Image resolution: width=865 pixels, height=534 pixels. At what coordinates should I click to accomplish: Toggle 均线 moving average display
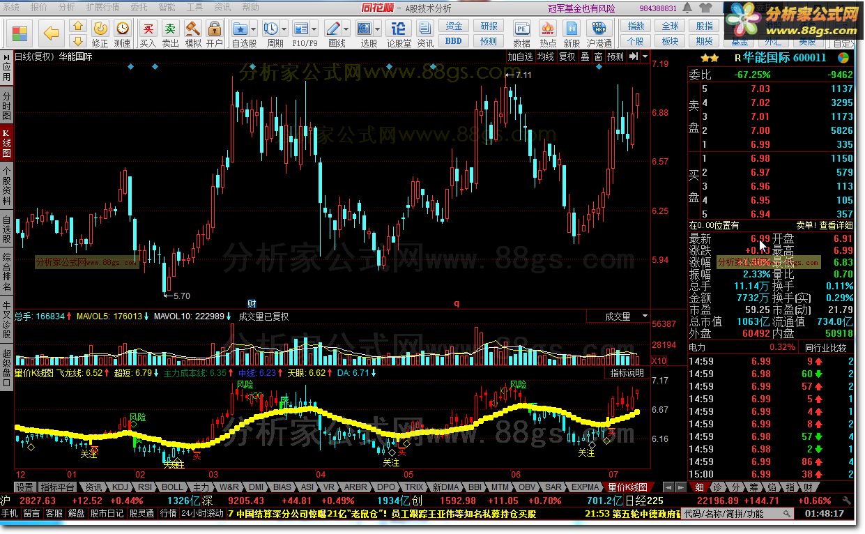coord(546,56)
